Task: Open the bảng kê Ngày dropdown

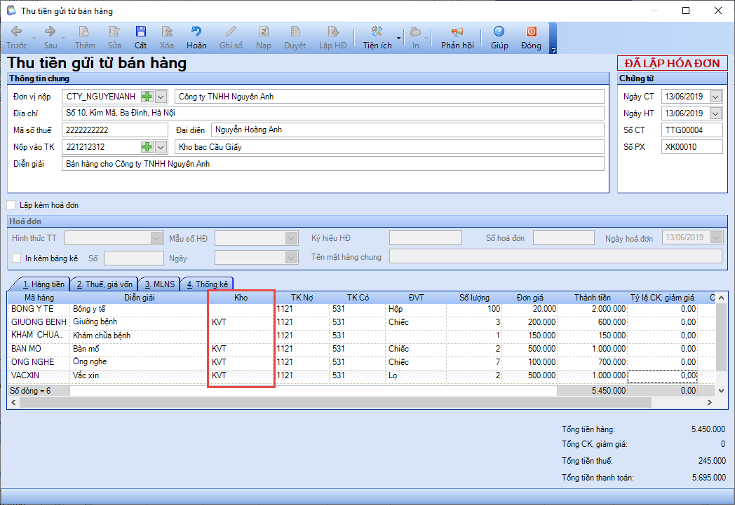Action: pos(292,258)
